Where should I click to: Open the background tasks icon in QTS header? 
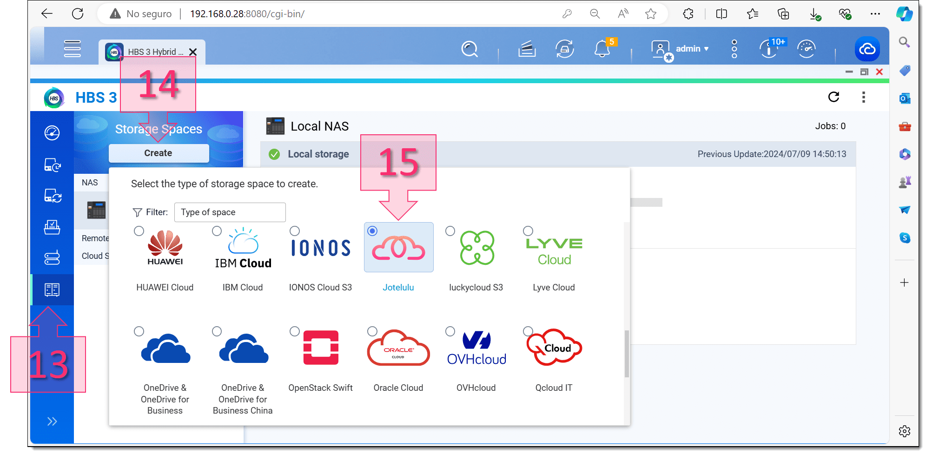tap(527, 49)
